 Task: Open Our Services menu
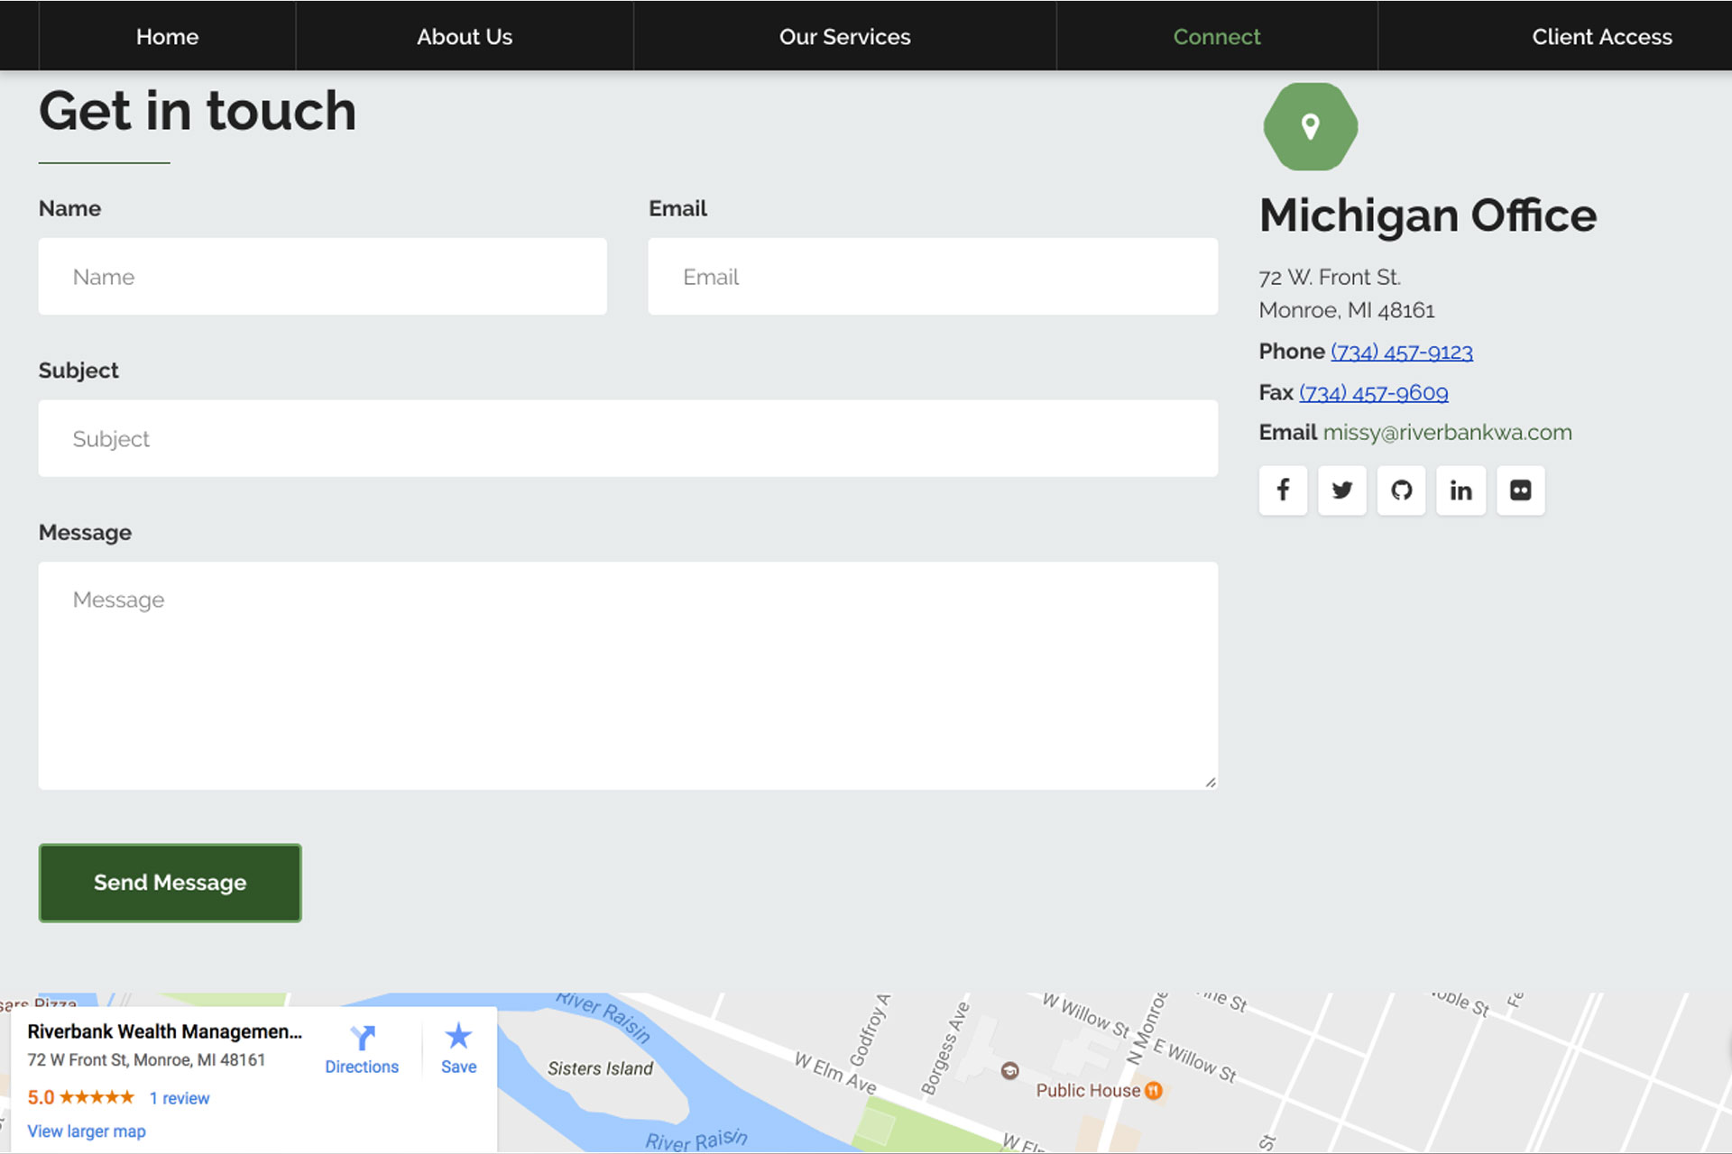(x=844, y=37)
